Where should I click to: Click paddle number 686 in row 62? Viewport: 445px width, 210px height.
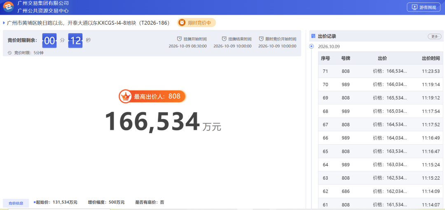click(346, 191)
